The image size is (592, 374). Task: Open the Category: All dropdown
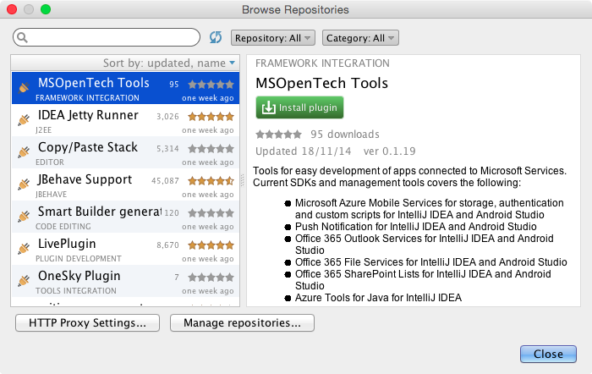pyautogui.click(x=360, y=38)
